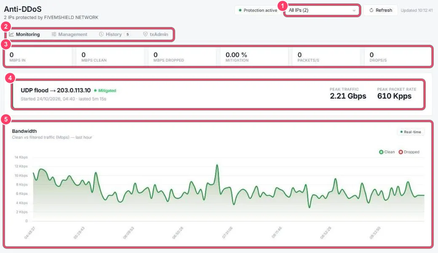Switch to the Monitoring tab
Screen dimensions: 438x253
(x=24, y=35)
